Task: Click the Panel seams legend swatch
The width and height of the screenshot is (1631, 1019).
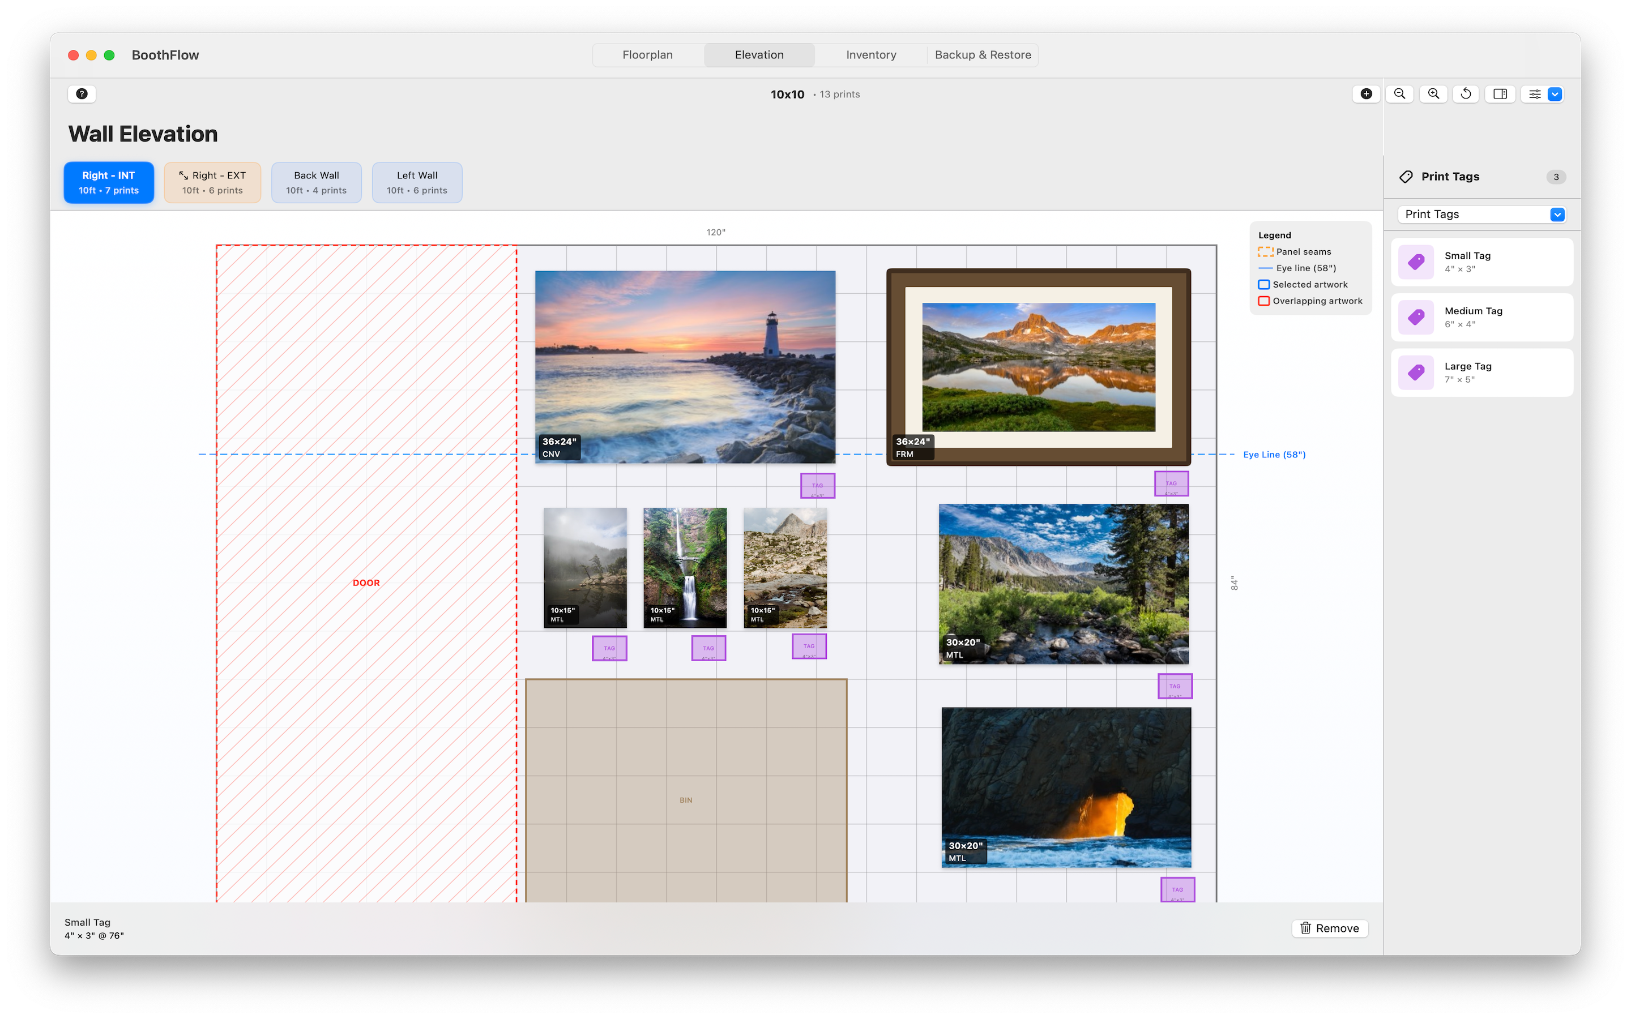Action: 1265,251
